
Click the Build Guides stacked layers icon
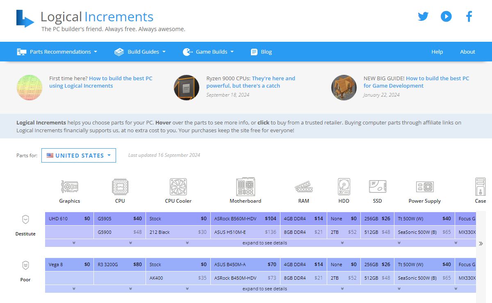coord(119,52)
